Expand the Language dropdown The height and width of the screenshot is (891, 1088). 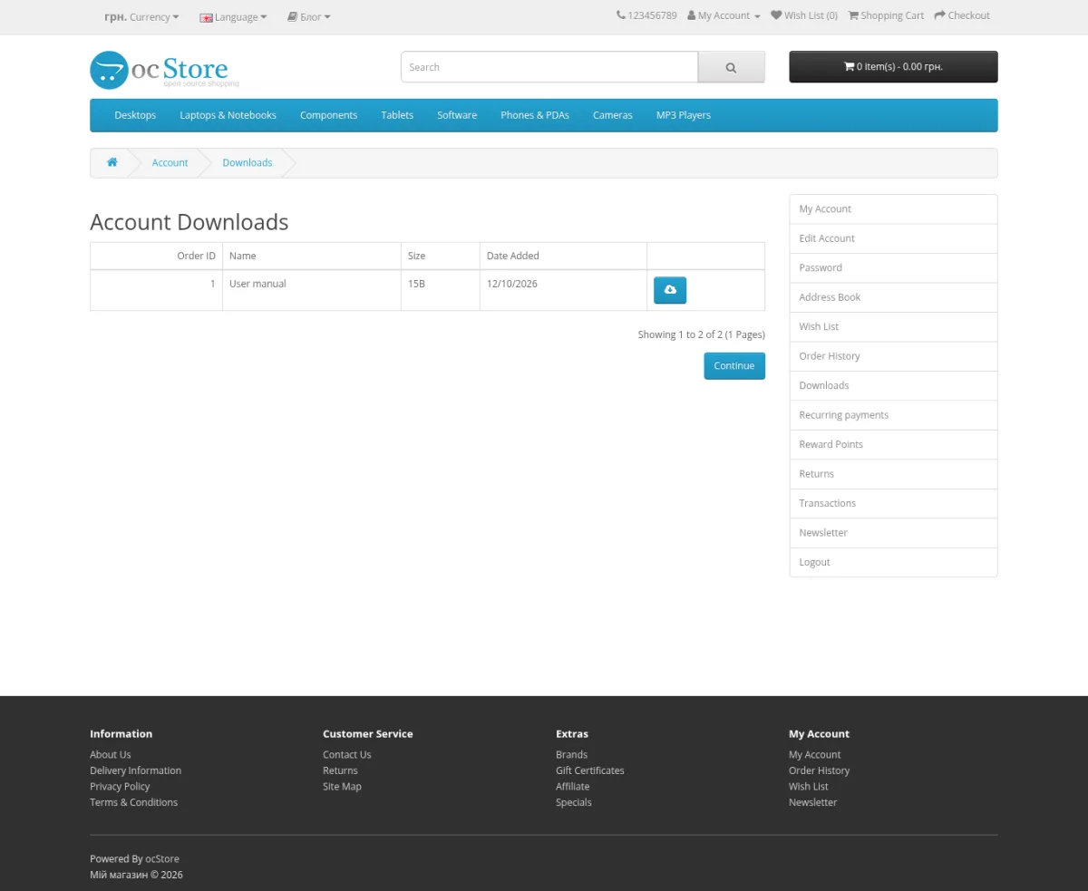(x=233, y=16)
